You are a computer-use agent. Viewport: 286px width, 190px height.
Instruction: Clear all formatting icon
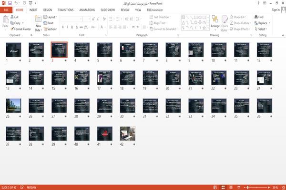click(104, 19)
